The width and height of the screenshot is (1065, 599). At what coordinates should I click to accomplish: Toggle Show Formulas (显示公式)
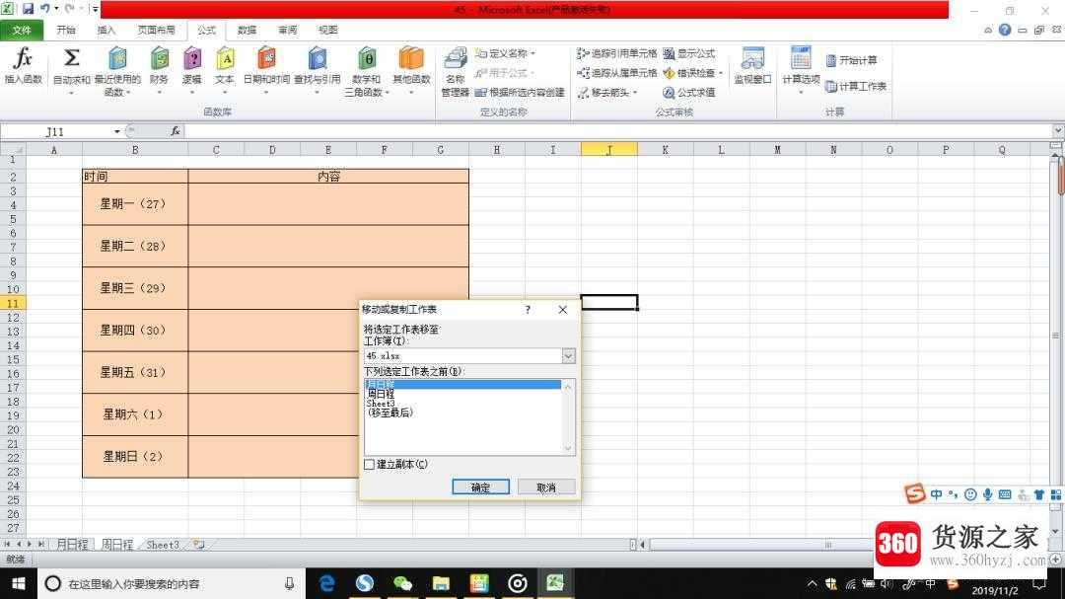[688, 53]
